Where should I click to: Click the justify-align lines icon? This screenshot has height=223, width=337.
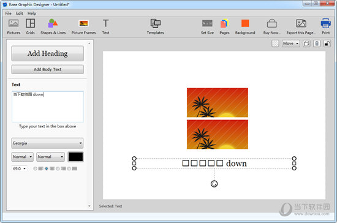coord(74,168)
